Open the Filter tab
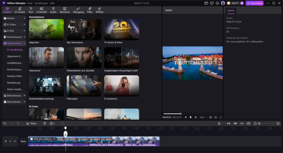Image resolution: width=283 pixels, height=153 pixels. [x=90, y=10]
